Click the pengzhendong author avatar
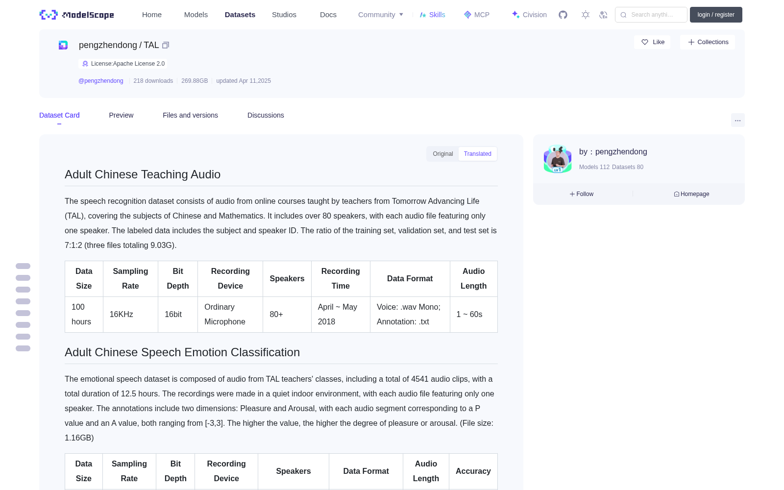784x490 pixels. pyautogui.click(x=558, y=159)
